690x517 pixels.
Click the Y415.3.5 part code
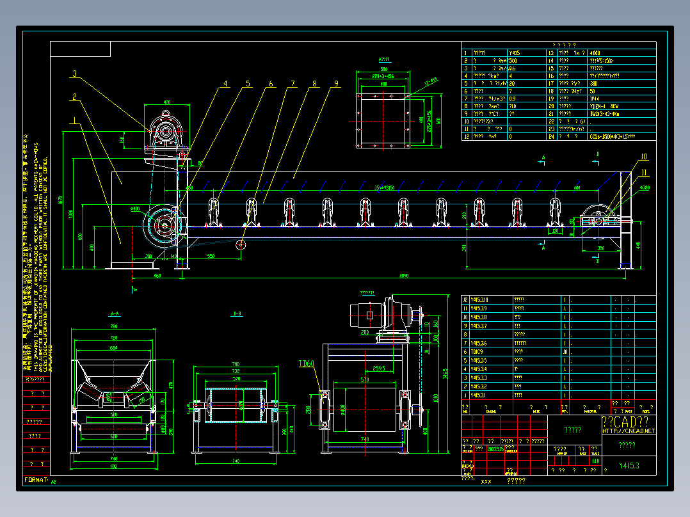(x=479, y=361)
